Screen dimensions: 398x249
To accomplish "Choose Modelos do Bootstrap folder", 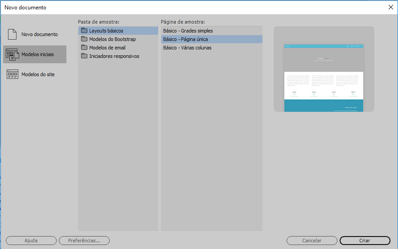I will pyautogui.click(x=118, y=39).
